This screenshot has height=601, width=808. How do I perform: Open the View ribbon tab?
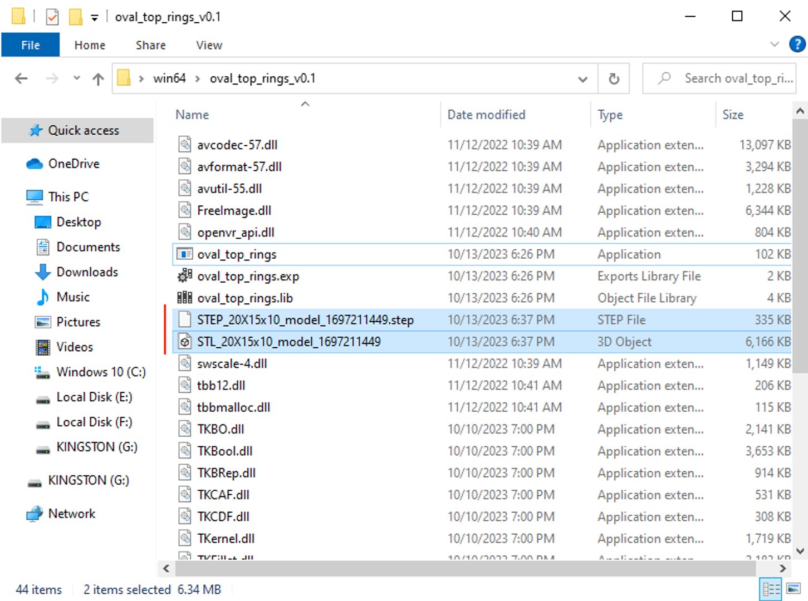209,45
